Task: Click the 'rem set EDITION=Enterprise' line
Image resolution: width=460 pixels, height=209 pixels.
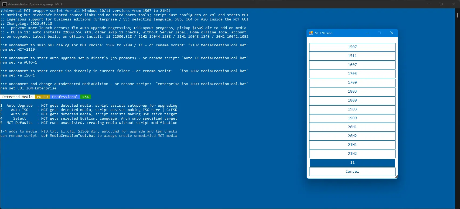Action: click(x=28, y=88)
